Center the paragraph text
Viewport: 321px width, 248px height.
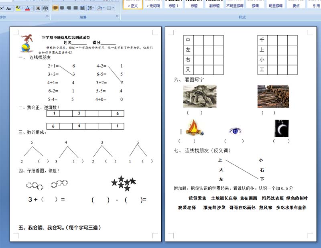click(62, 8)
